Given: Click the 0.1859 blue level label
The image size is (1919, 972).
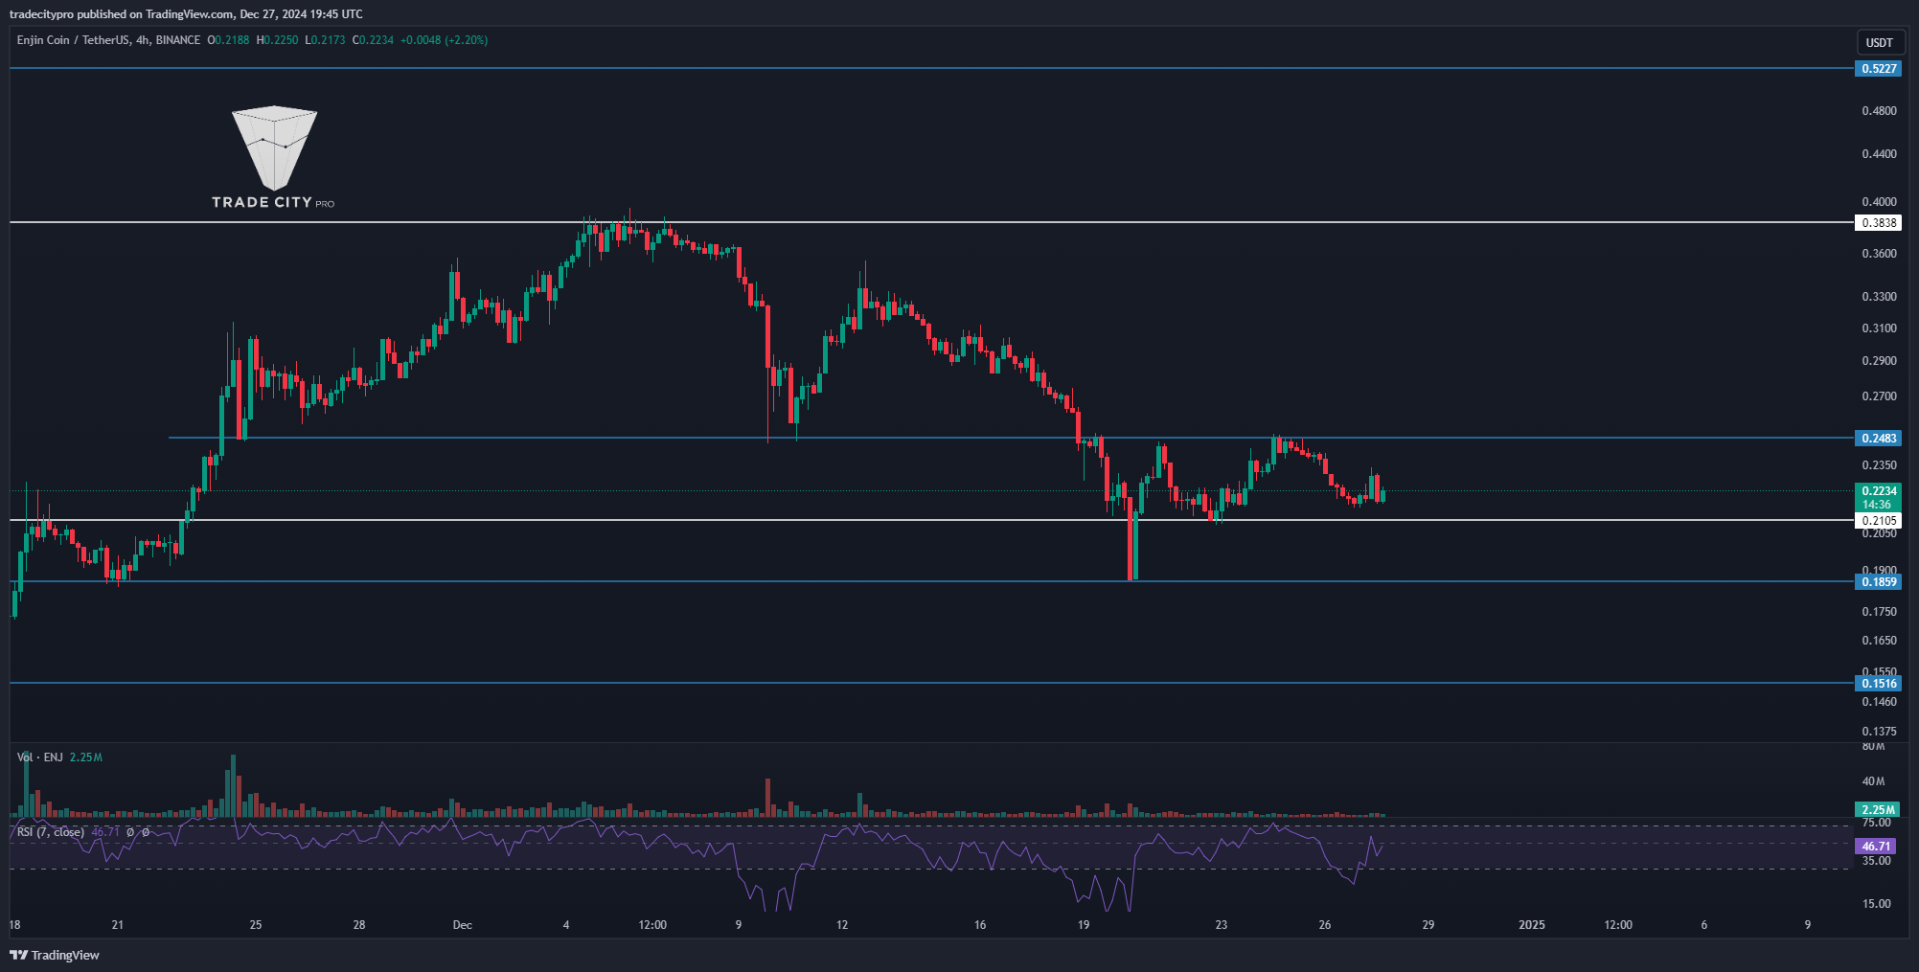Looking at the screenshot, I should 1879,582.
